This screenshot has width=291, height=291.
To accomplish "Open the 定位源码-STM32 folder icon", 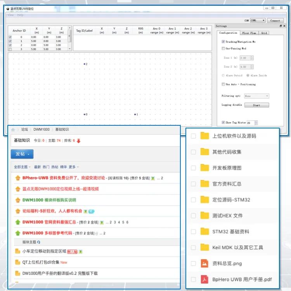I will point(205,200).
